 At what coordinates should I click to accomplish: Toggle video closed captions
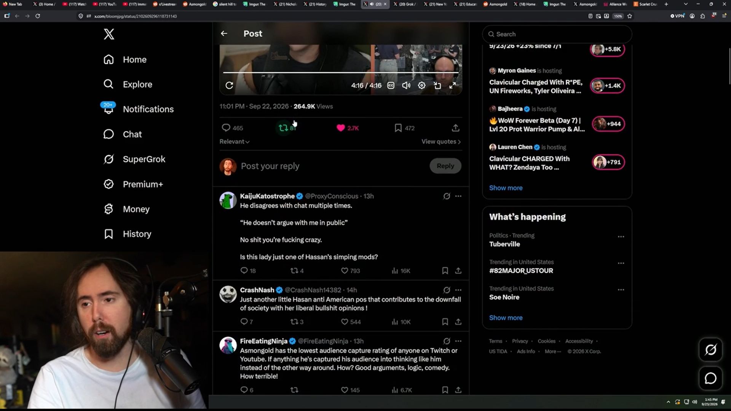pyautogui.click(x=391, y=85)
